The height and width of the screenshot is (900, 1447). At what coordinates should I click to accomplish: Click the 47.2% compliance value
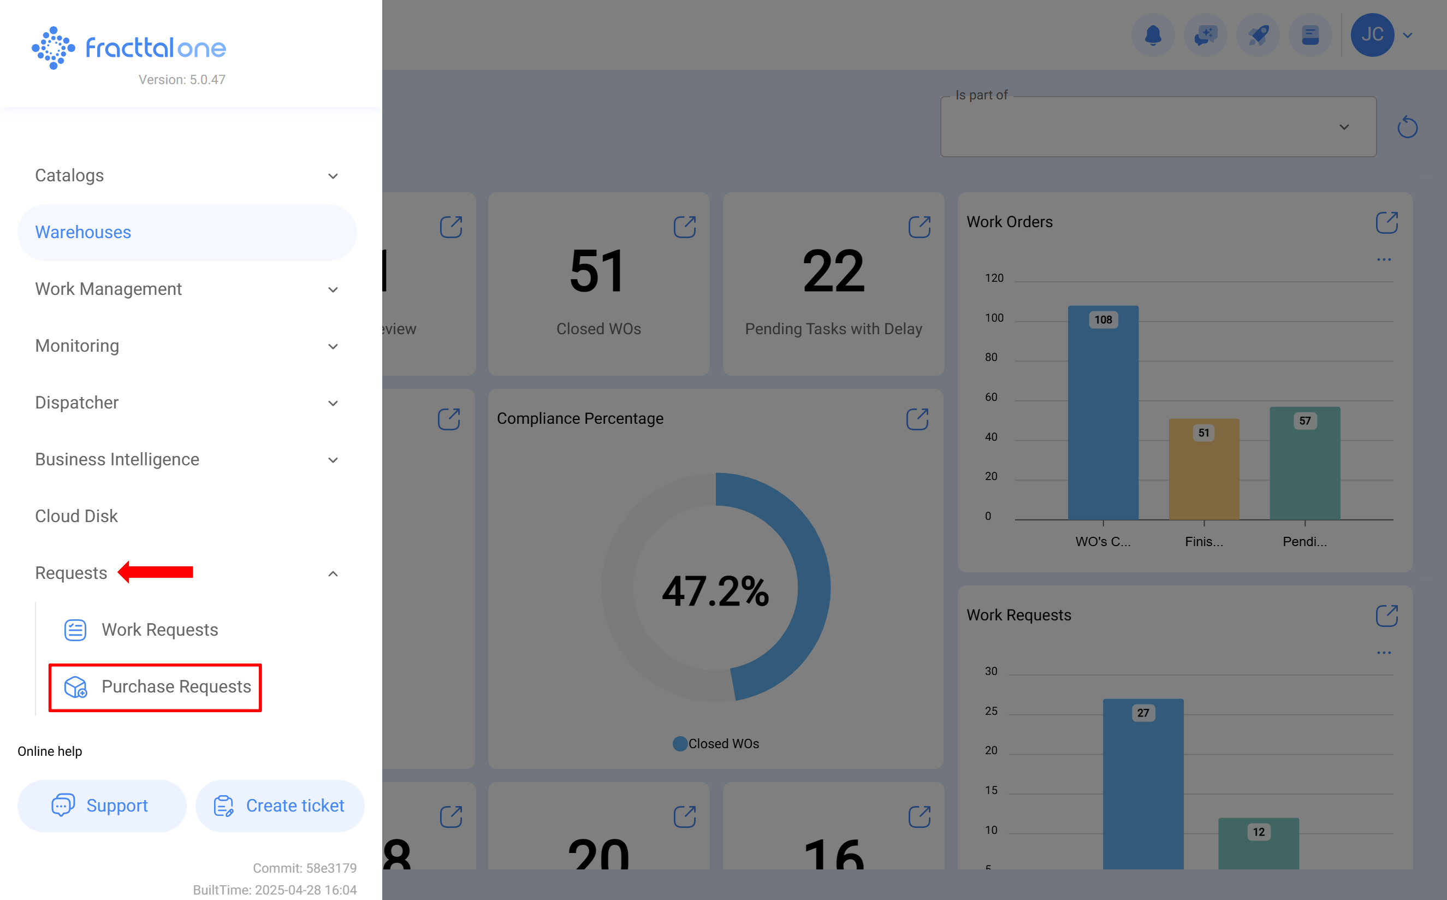(715, 591)
